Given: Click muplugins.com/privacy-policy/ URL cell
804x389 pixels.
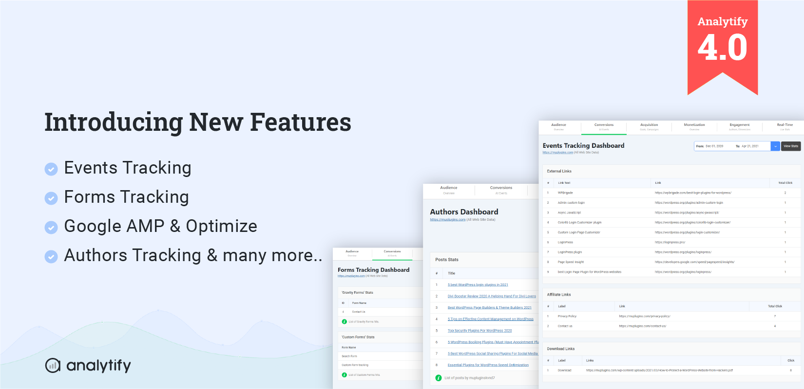Looking at the screenshot, I should pyautogui.click(x=645, y=316).
